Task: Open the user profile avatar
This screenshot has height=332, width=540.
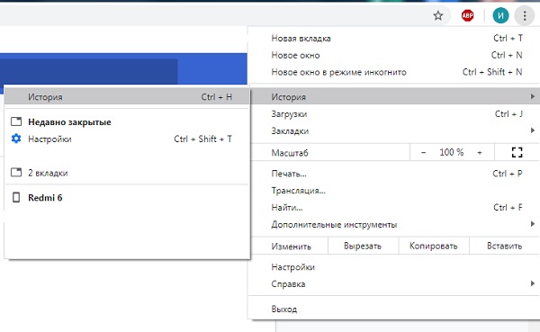Action: tap(500, 15)
